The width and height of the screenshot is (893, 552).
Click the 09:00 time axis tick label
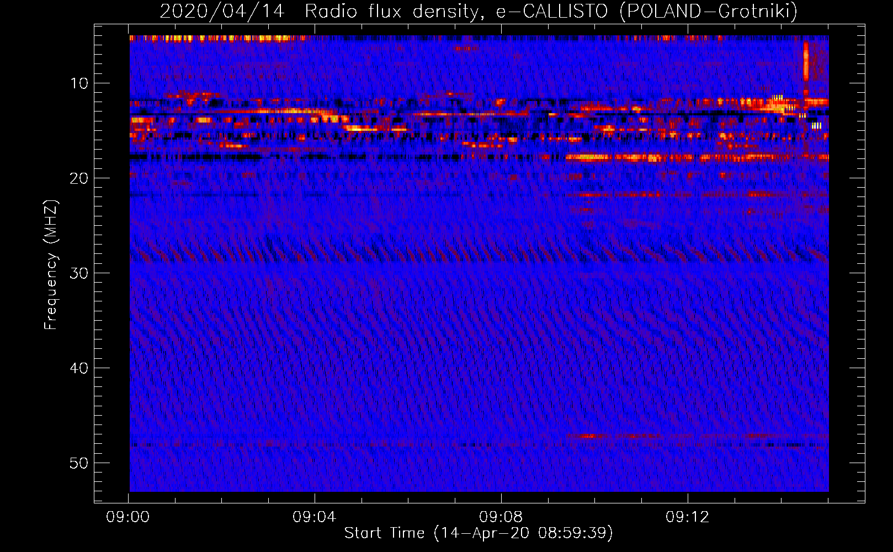click(128, 517)
